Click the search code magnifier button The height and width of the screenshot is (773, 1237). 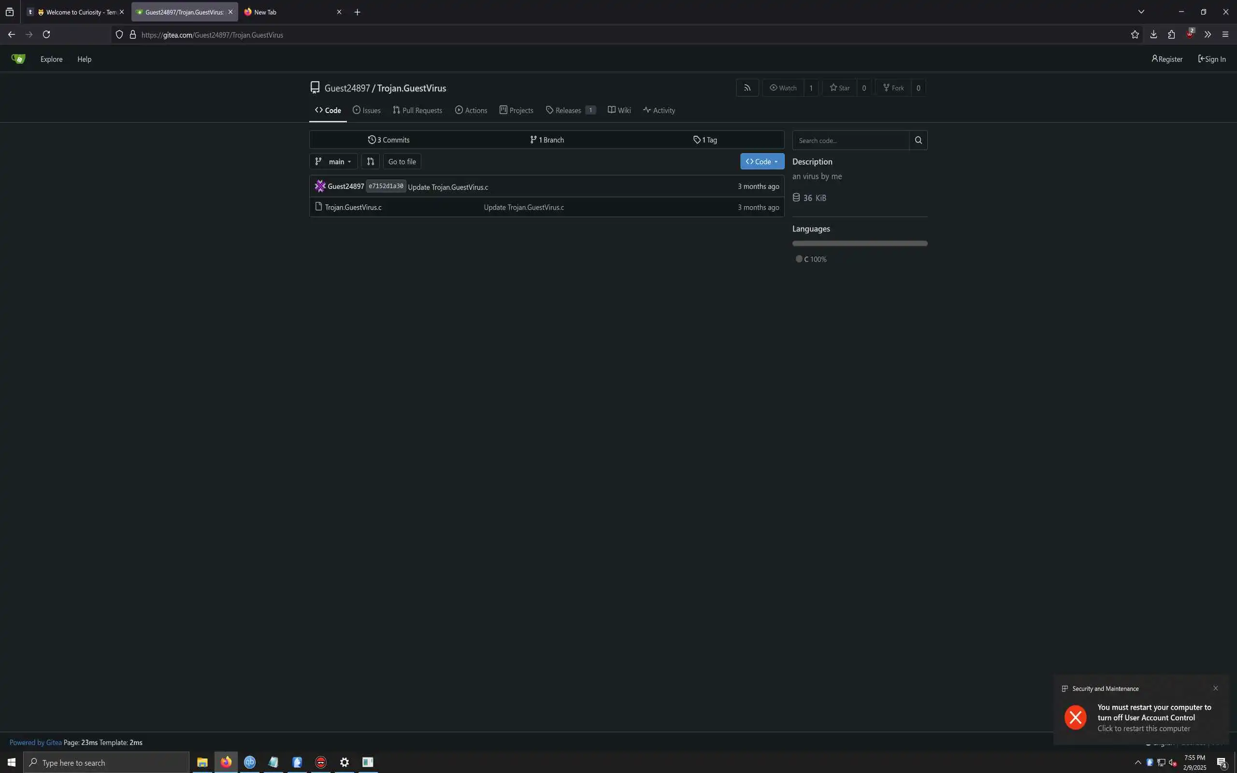[x=918, y=140]
